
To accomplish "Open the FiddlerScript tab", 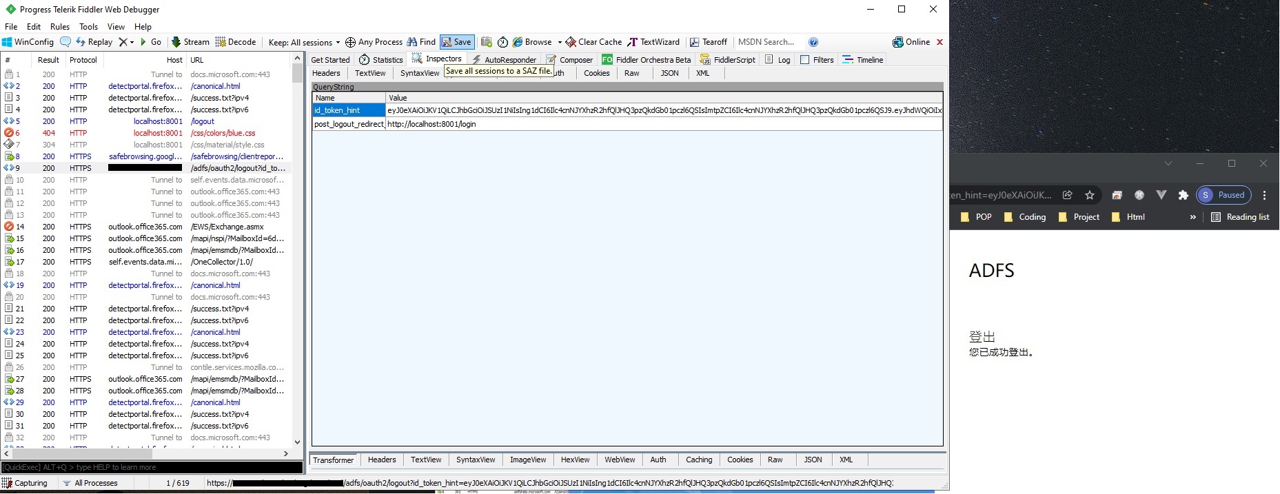I will 728,60.
